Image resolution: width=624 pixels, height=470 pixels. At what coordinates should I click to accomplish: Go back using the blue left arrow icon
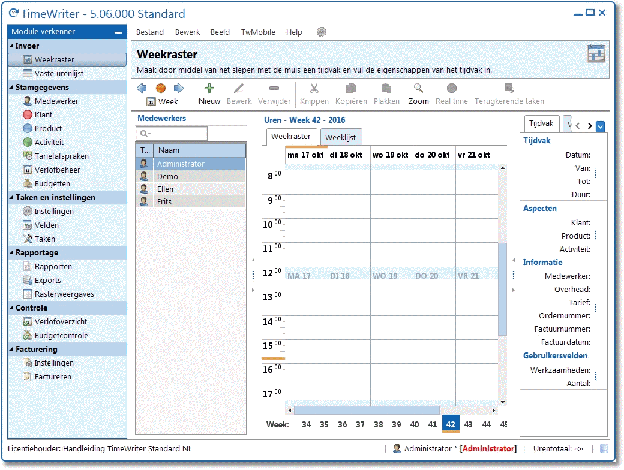142,88
